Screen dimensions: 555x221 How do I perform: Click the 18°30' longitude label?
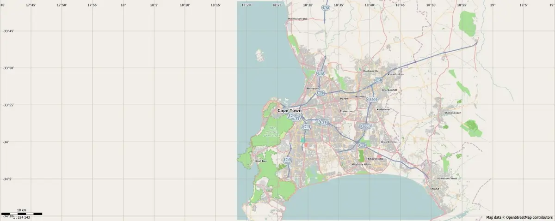click(308, 5)
